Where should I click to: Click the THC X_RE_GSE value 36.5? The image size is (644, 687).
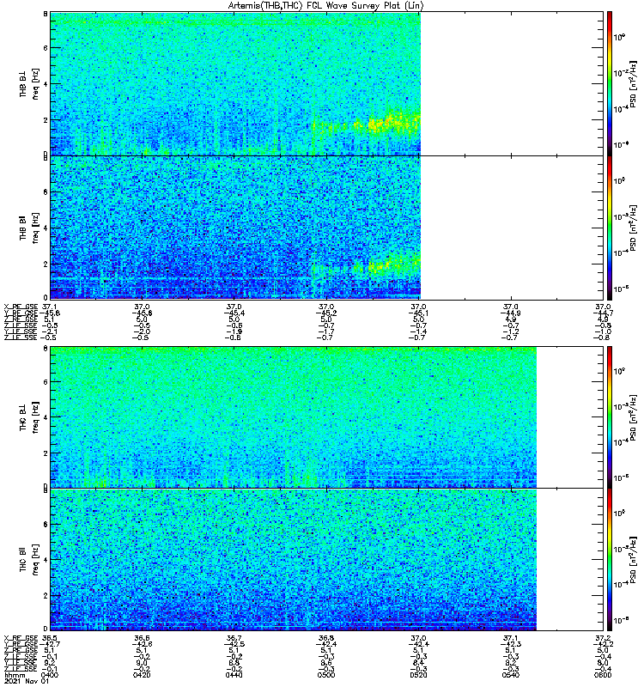point(50,638)
